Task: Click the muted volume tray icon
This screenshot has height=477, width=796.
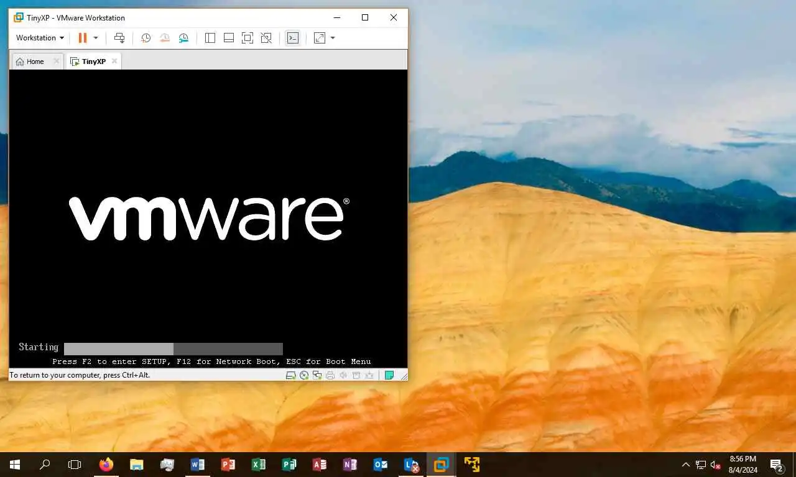Action: [716, 465]
